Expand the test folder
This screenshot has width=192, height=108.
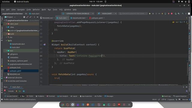coord(6,51)
